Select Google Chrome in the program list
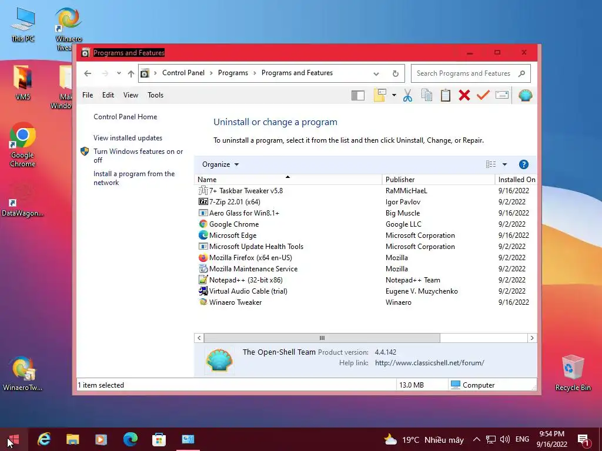Viewport: 602px width, 451px height. point(234,224)
